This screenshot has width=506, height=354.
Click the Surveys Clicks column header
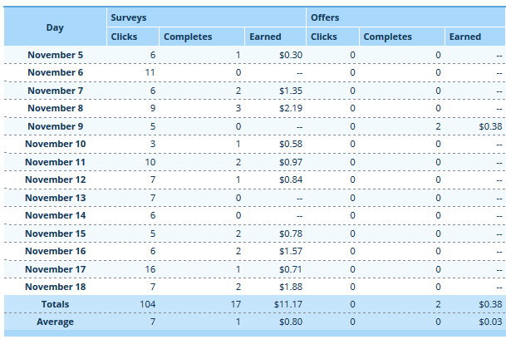click(x=124, y=37)
